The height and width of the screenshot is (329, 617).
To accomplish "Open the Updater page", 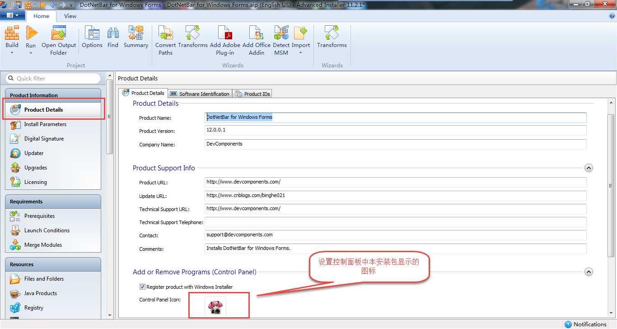I will (x=34, y=153).
